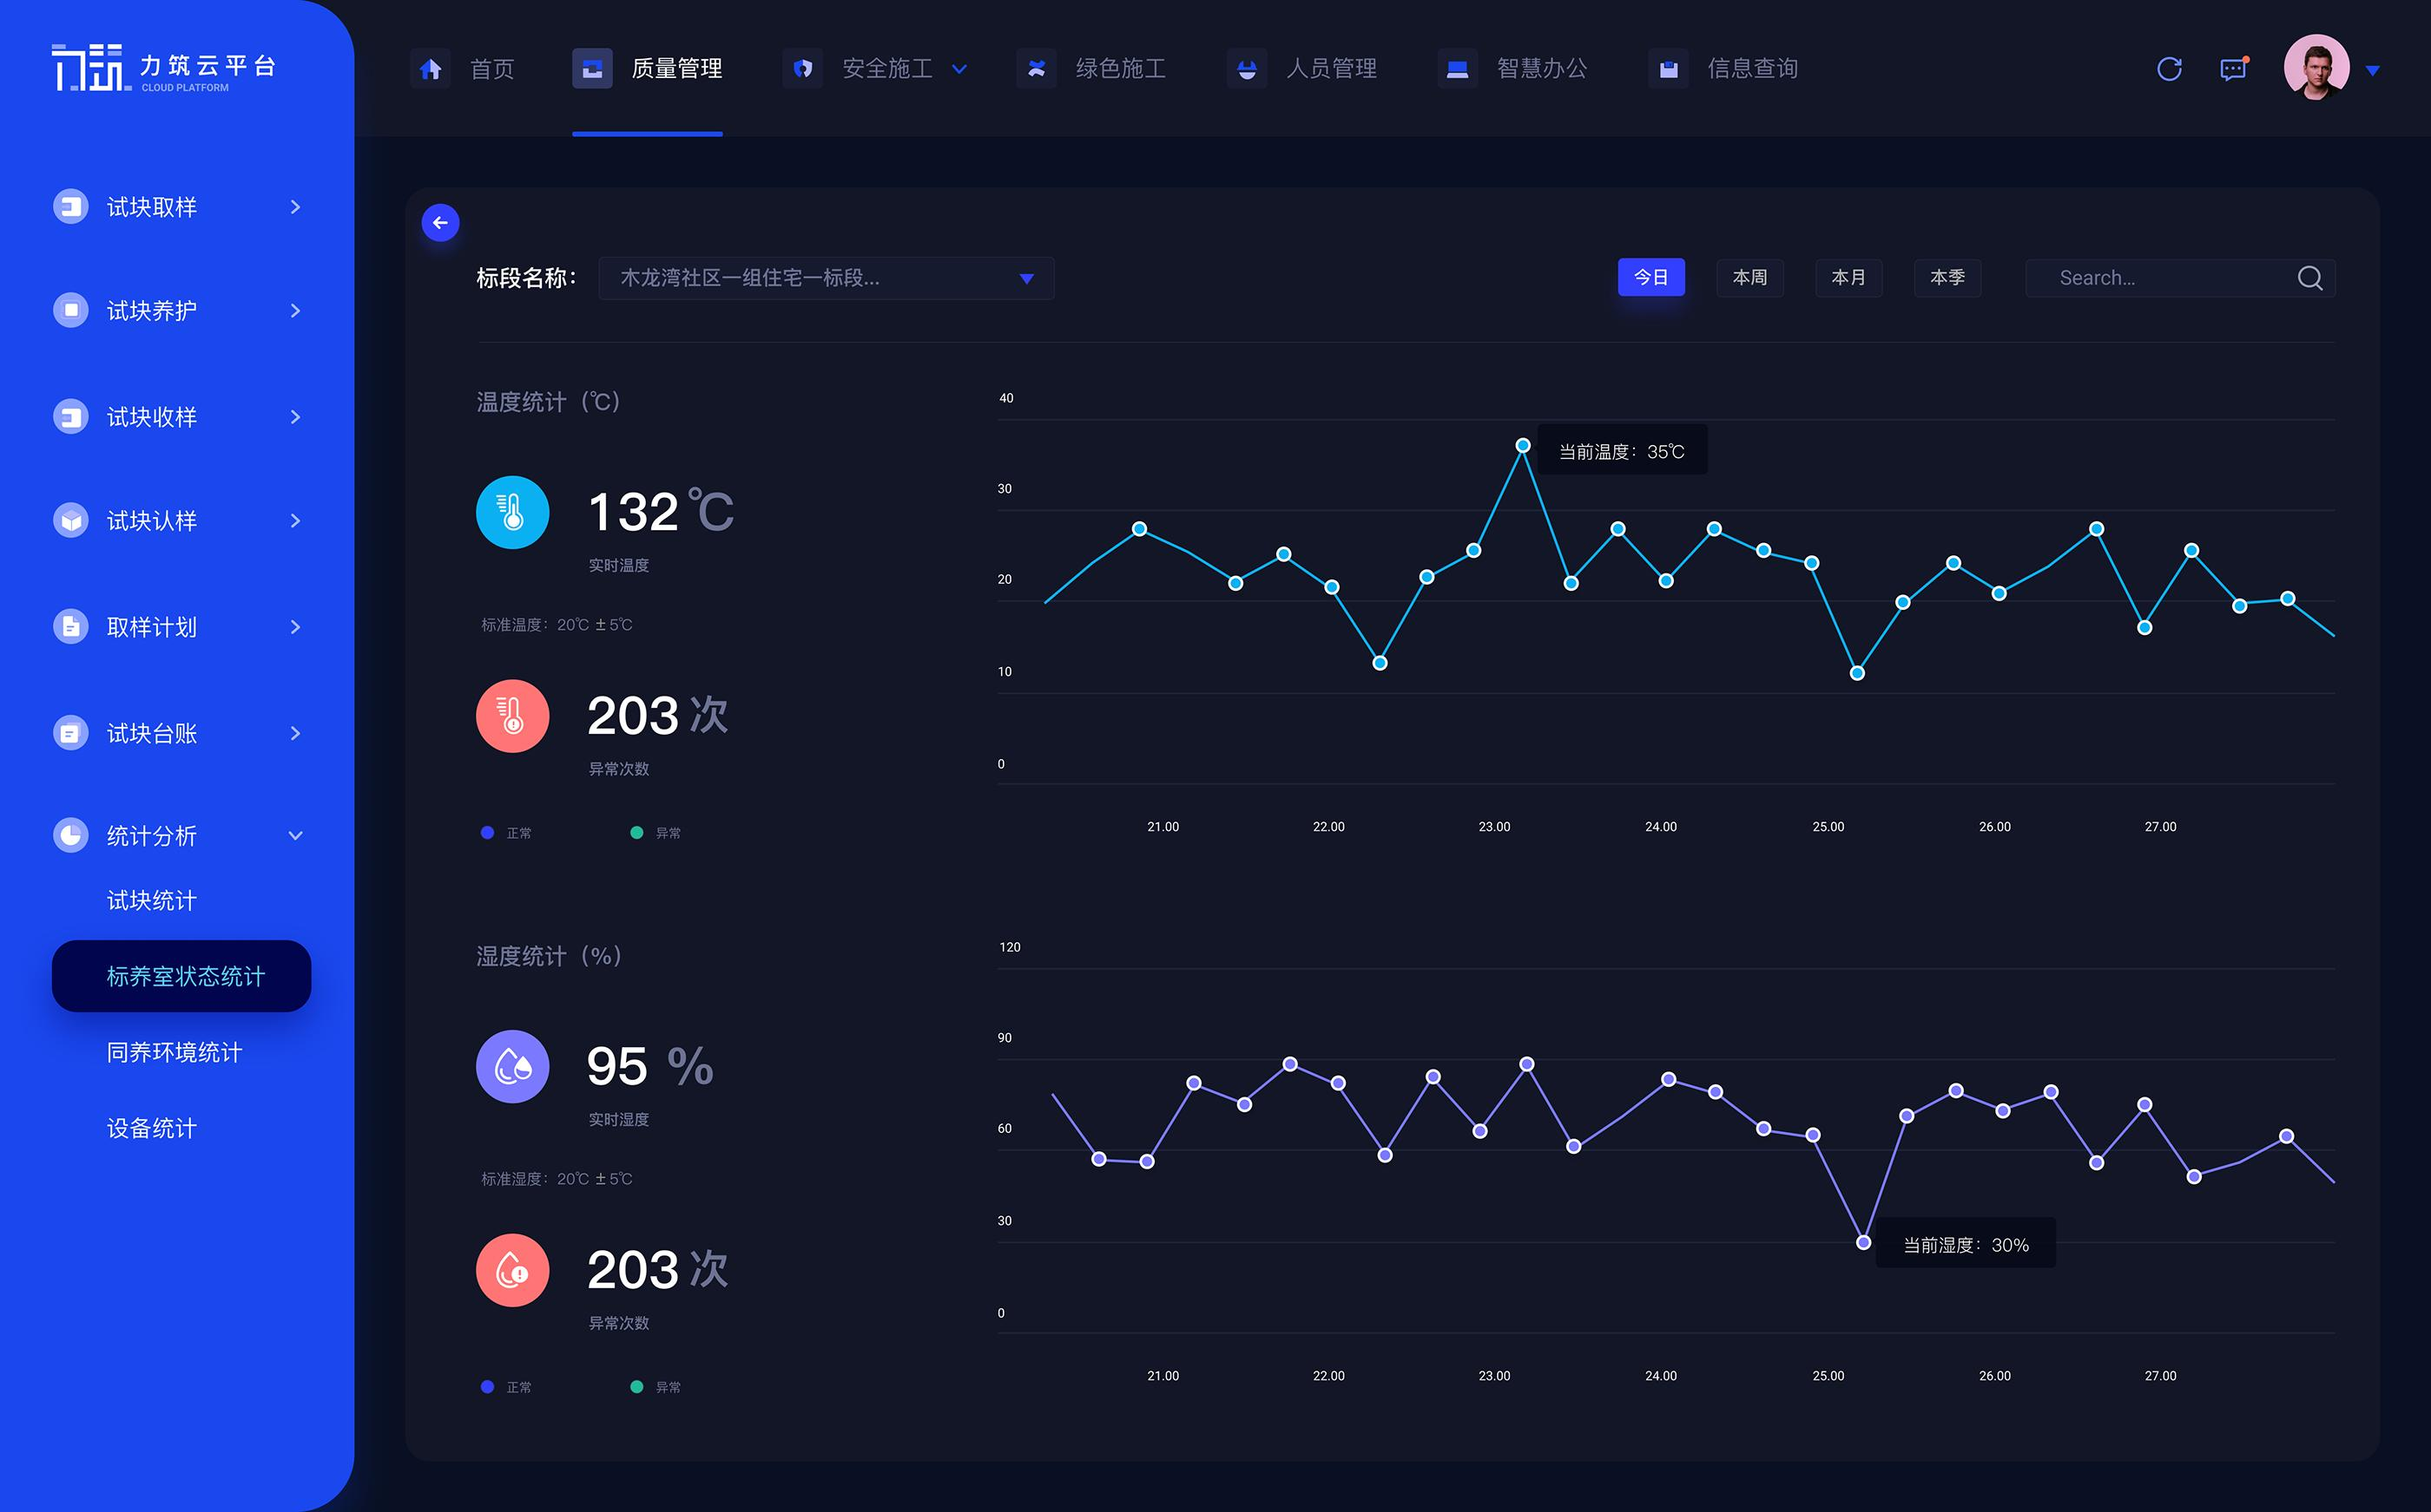Click the 绿色施工 navigation icon
The height and width of the screenshot is (1512, 2431).
[1036, 69]
